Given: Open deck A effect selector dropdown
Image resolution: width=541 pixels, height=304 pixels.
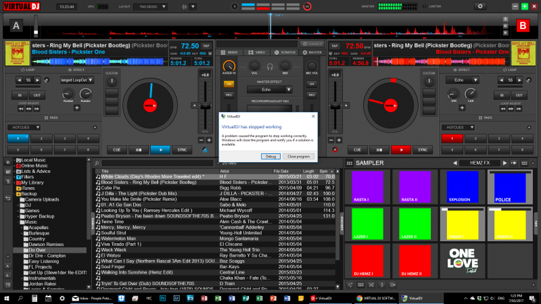Looking at the screenshot, I should [76, 80].
